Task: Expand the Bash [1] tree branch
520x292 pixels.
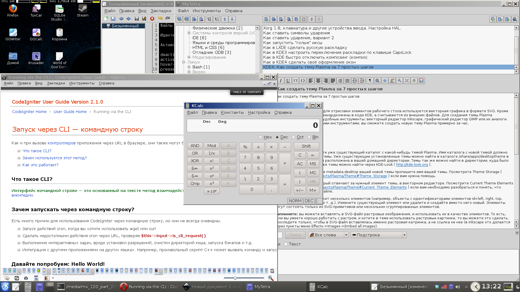Action: point(189,67)
